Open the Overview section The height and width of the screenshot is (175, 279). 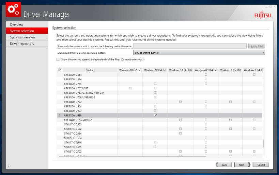tap(27, 24)
